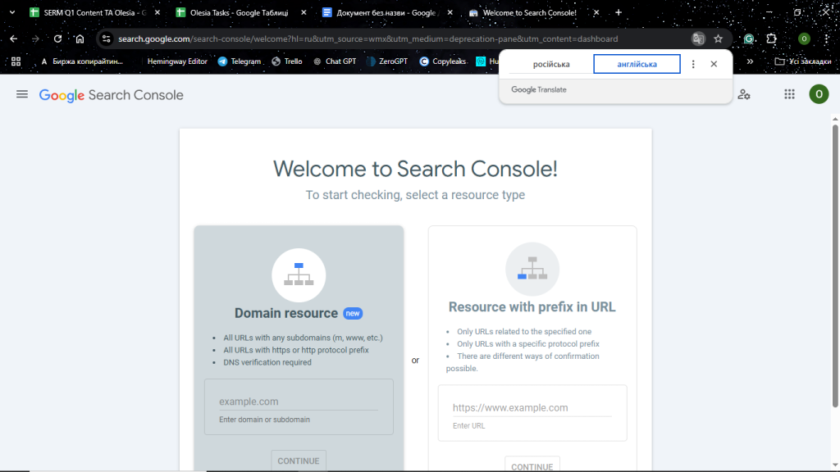Image resolution: width=840 pixels, height=472 pixels.
Task: Show hidden bookmarks via overflow chevron
Action: pyautogui.click(x=750, y=61)
